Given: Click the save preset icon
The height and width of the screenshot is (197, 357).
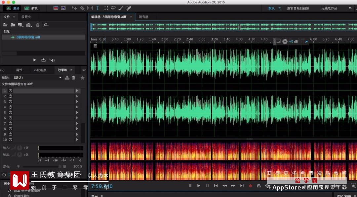Looking at the screenshot, I should [x=67, y=78].
